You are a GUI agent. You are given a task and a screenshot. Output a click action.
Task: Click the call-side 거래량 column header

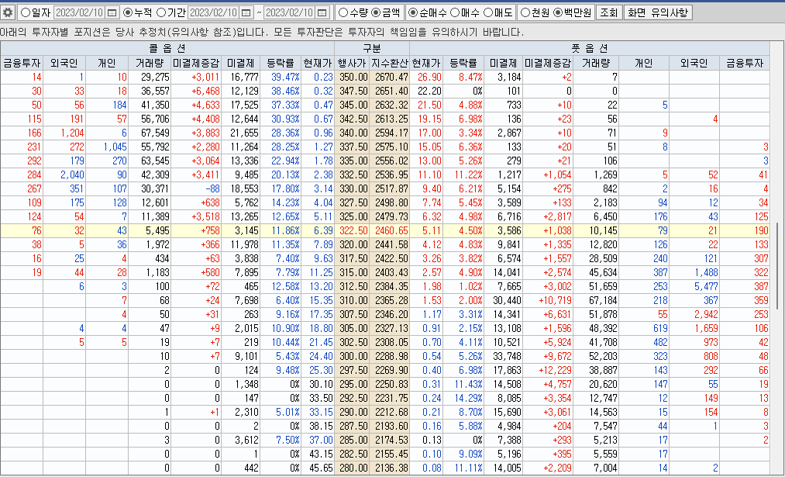pyautogui.click(x=150, y=63)
